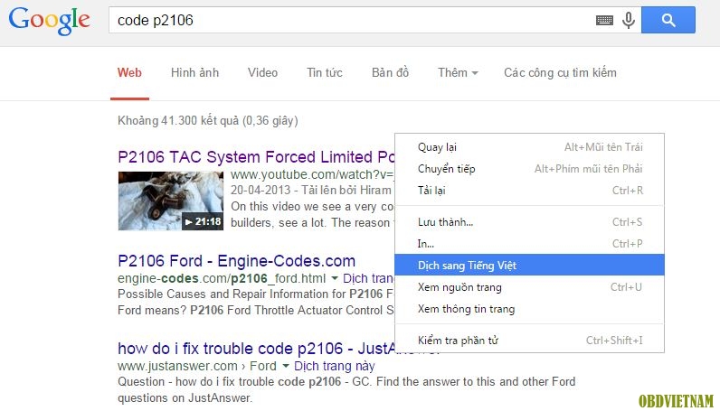
Task: Open the on-screen keyboard icon
Action: tap(604, 20)
